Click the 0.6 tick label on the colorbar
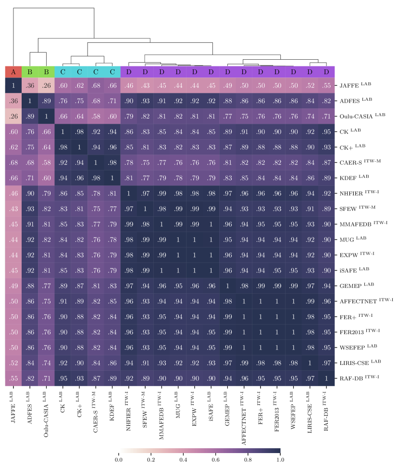Image resolution: width=399 pixels, height=468 pixels. point(216,460)
